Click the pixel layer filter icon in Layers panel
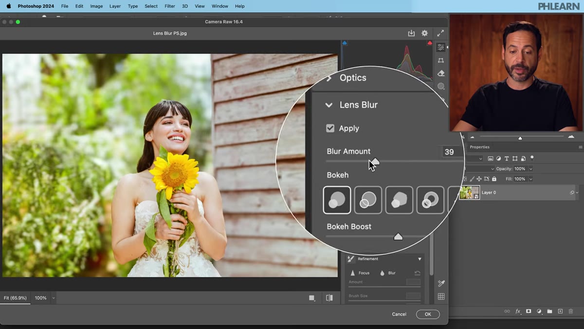The height and width of the screenshot is (329, 584). point(491,159)
